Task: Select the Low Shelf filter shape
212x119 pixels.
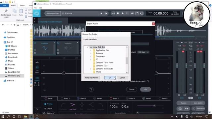Action: click(73, 106)
